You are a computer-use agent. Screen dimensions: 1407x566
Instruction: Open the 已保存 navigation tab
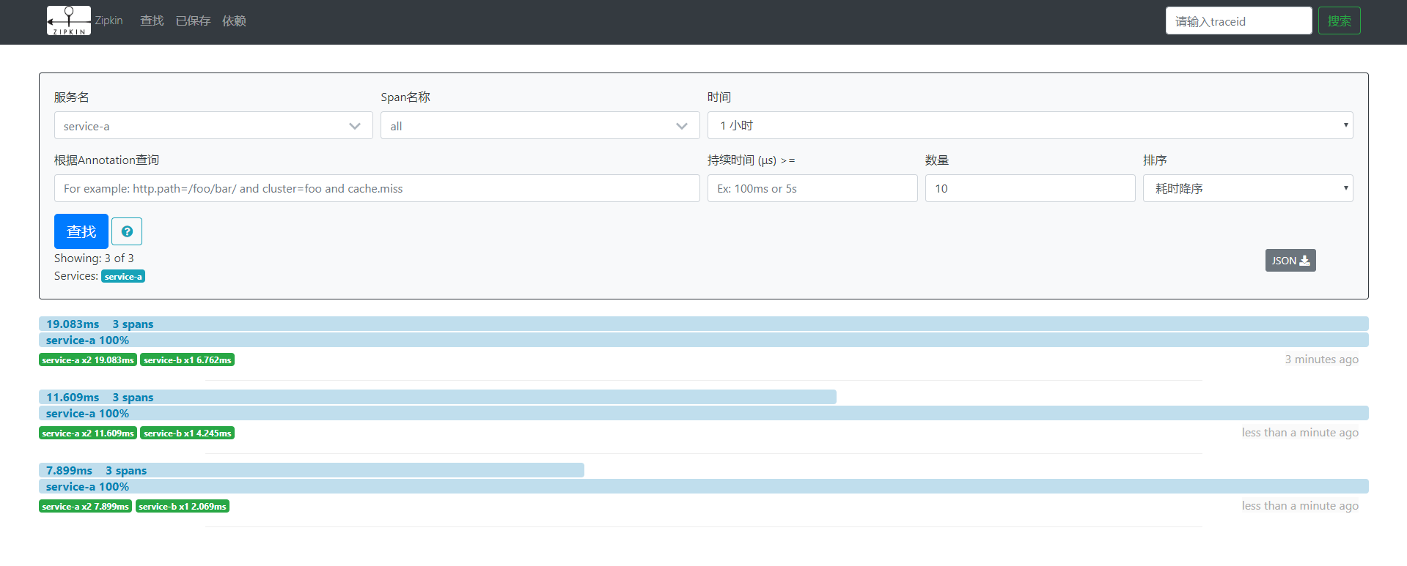coord(193,21)
